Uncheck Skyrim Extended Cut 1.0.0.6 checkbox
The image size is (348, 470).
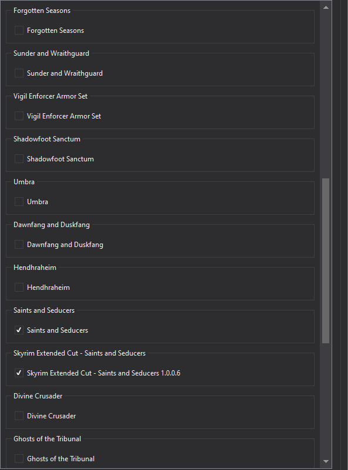(19, 373)
